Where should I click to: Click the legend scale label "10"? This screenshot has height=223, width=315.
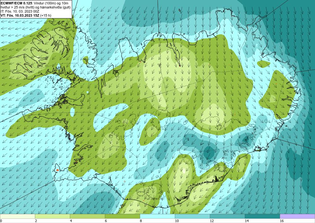click(x=177, y=221)
